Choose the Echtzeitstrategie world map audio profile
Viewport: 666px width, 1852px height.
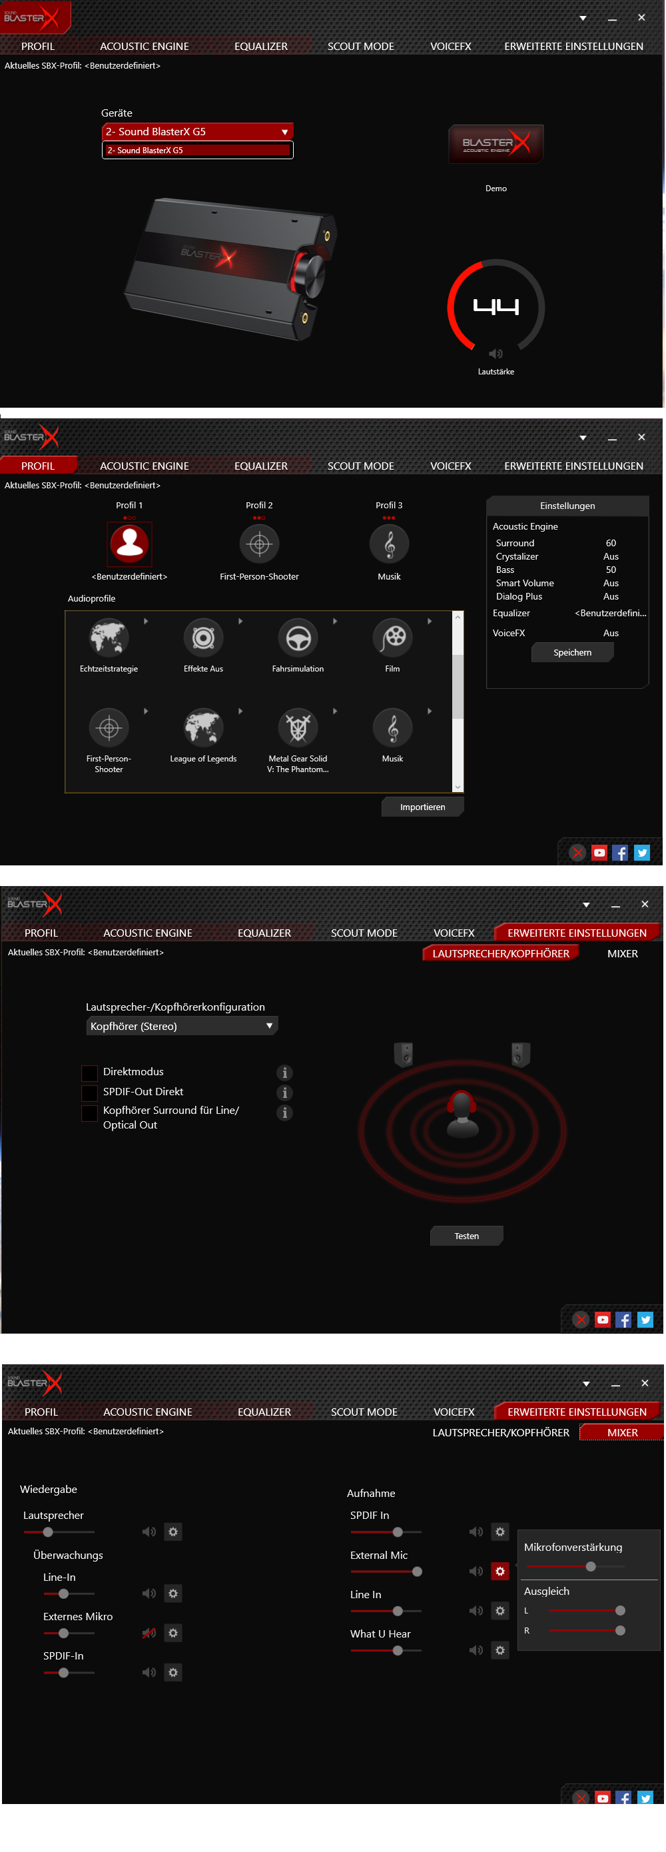tap(109, 637)
